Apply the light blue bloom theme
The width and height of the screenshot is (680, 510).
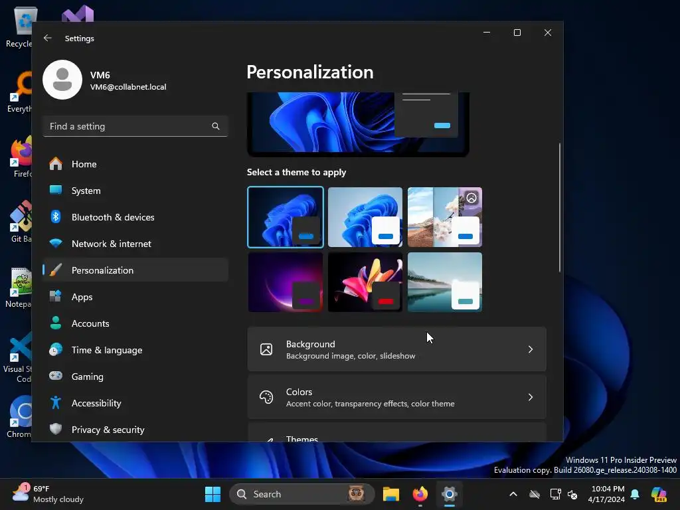pyautogui.click(x=365, y=217)
